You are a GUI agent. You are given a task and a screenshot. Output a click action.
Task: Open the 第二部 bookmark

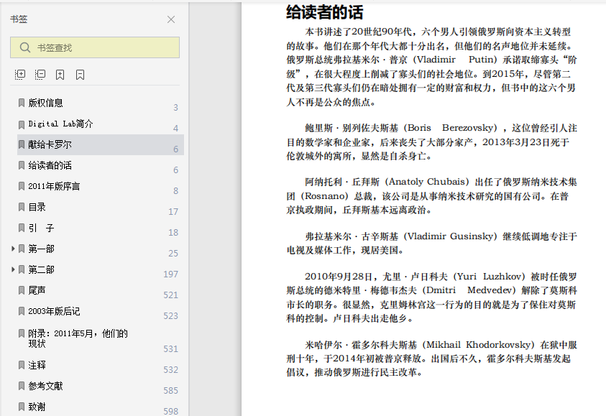(x=42, y=269)
